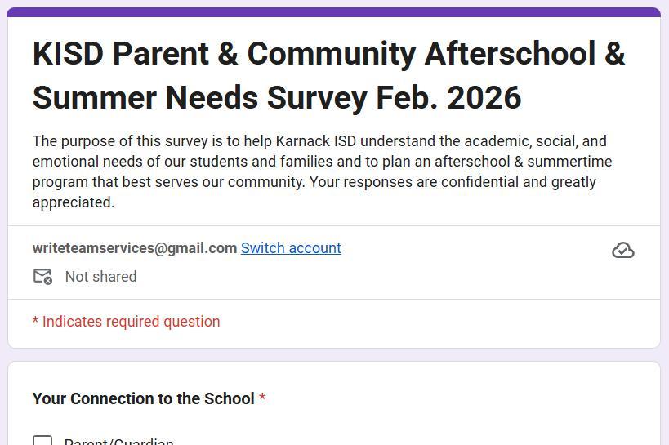Click the Parent/Guardian option label
Screen dimensions: 669x445
pyautogui.click(x=119, y=442)
